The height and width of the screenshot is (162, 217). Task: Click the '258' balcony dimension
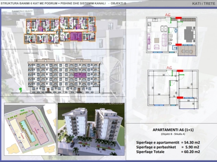click(x=188, y=101)
